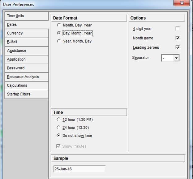The width and height of the screenshot is (193, 179).
Task: Open the Separator dropdown
Action: point(176,58)
